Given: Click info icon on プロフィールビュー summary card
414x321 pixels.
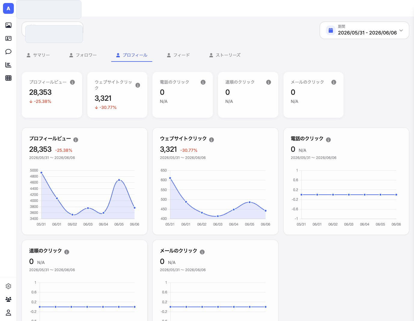Looking at the screenshot, I should click(x=72, y=82).
